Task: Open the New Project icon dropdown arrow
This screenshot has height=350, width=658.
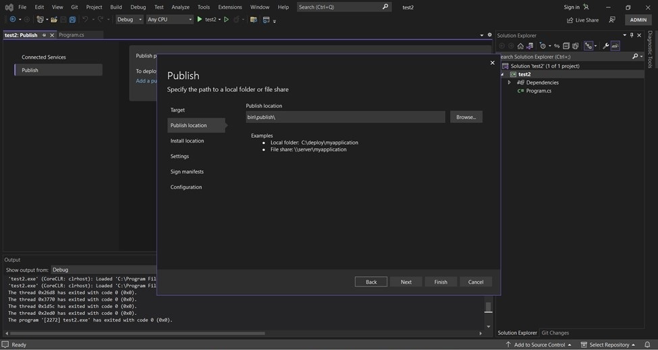Action: pos(47,20)
